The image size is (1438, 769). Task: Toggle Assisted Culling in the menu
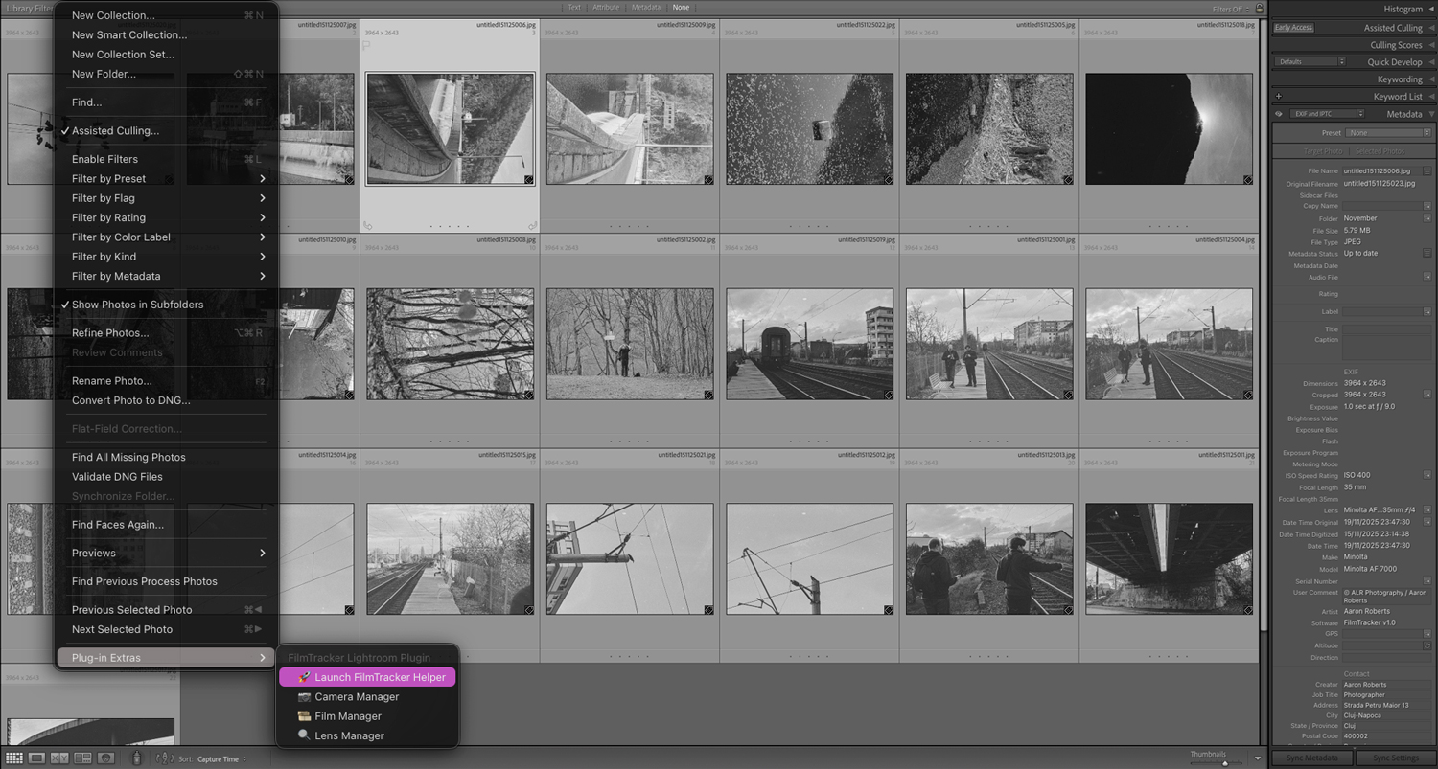click(x=115, y=130)
